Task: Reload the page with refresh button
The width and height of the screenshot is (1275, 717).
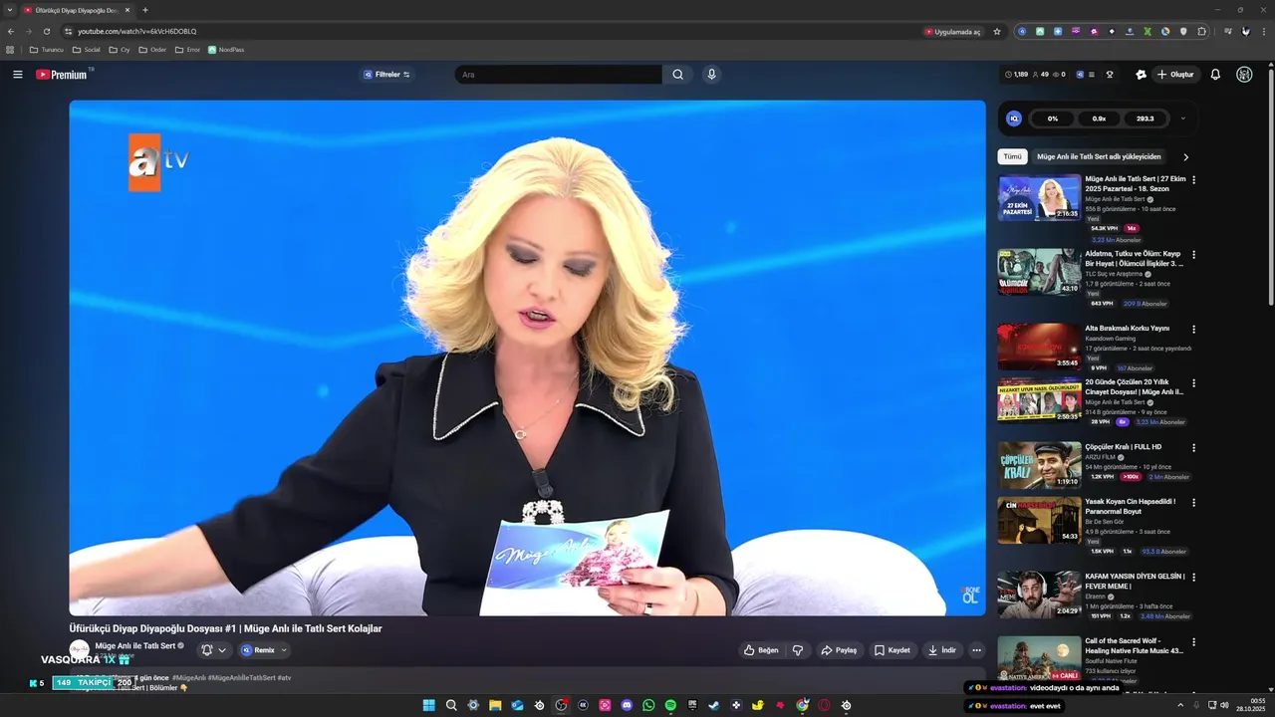Action: (x=46, y=32)
